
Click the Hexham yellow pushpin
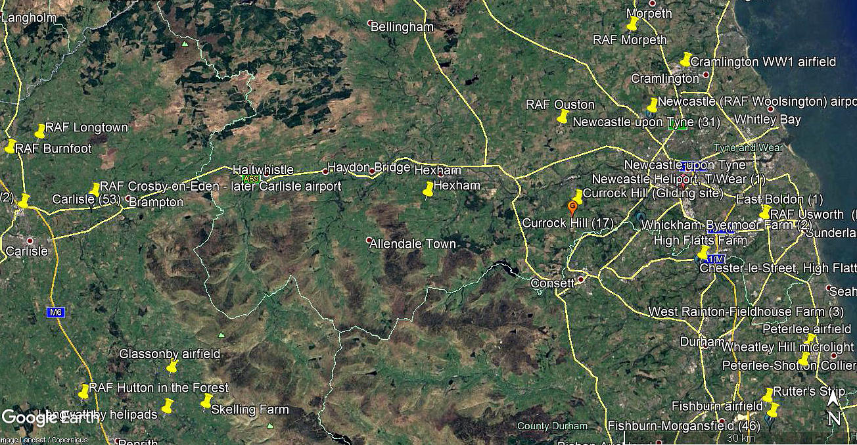click(428, 189)
